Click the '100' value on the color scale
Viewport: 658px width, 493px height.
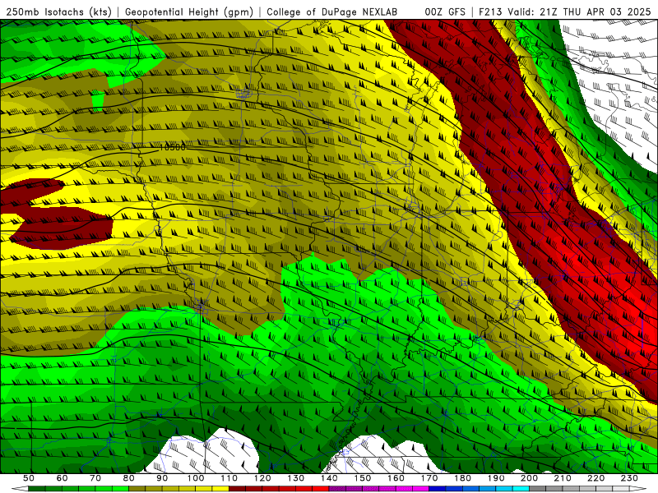coord(196,478)
